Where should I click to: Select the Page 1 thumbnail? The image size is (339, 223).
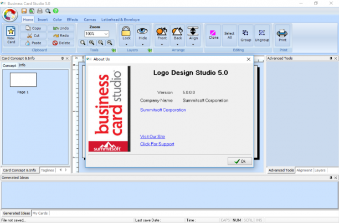click(23, 80)
